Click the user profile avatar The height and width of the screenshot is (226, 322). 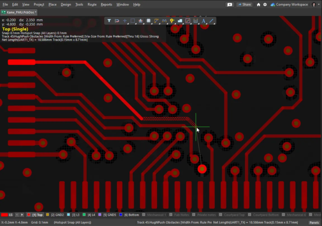314,5
